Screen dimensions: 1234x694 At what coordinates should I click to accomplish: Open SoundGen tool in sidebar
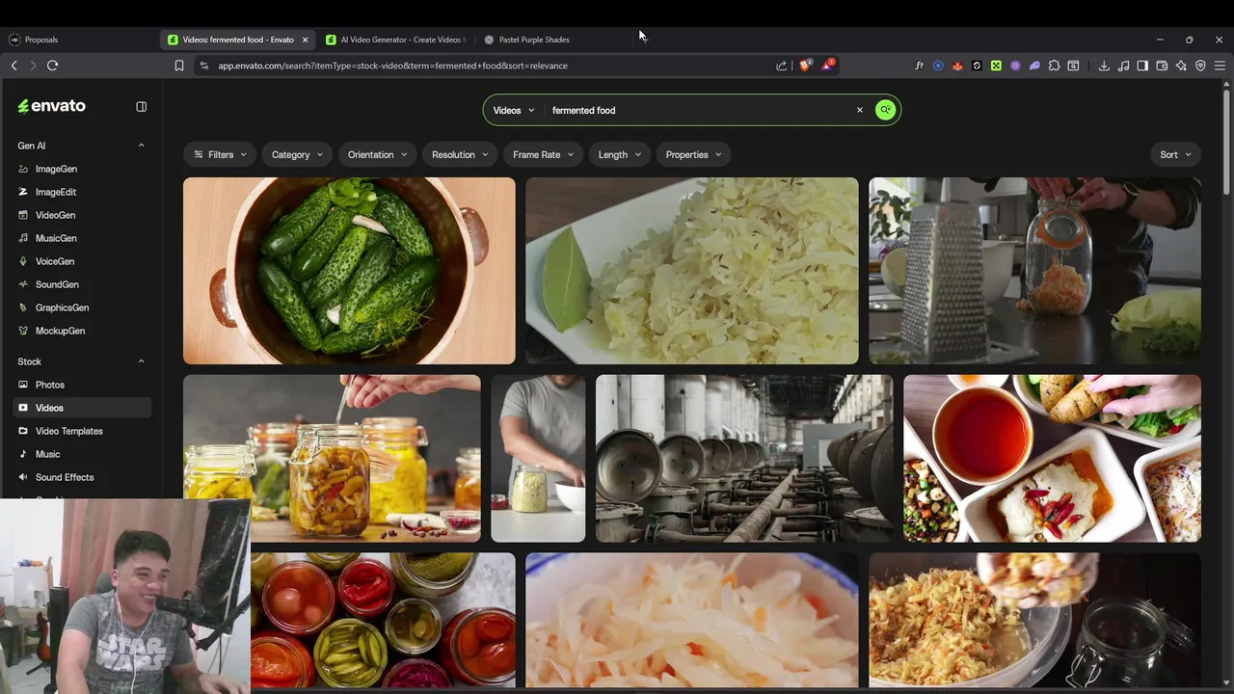tap(57, 284)
